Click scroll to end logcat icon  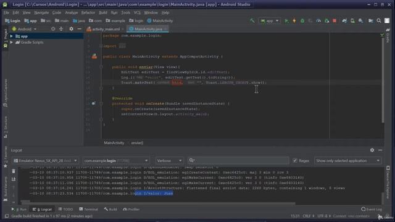(x=14, y=179)
